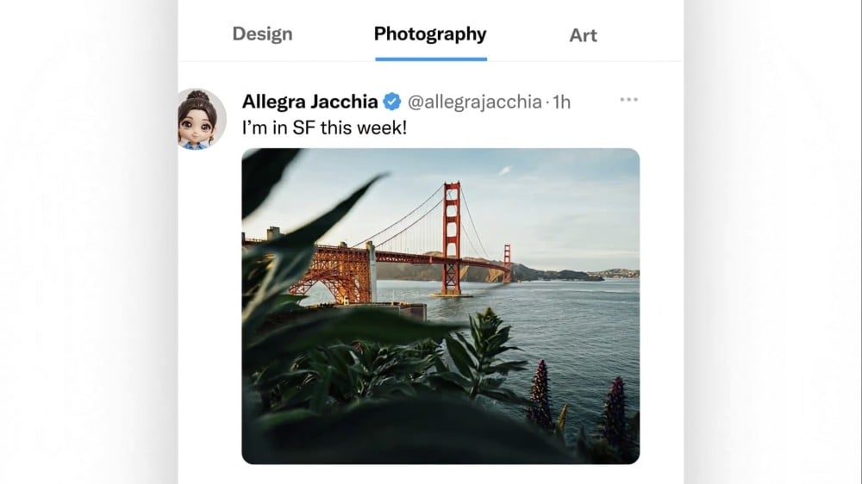862x484 pixels.
Task: Open the tweet's more options menu
Action: 628,100
